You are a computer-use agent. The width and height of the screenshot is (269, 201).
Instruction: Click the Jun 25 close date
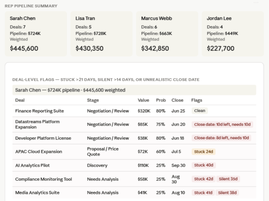point(178,111)
